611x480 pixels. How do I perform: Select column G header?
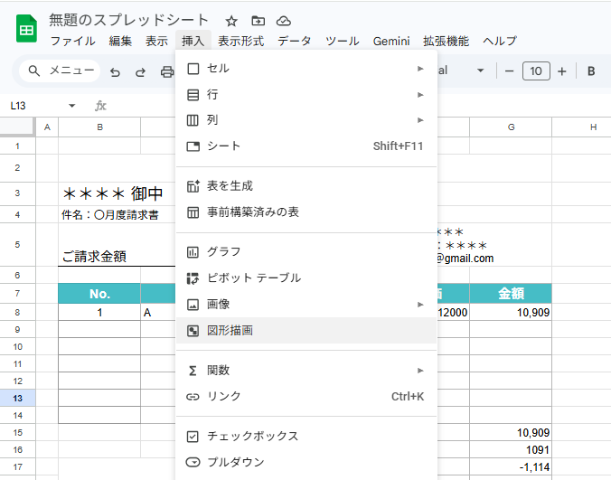coord(511,127)
